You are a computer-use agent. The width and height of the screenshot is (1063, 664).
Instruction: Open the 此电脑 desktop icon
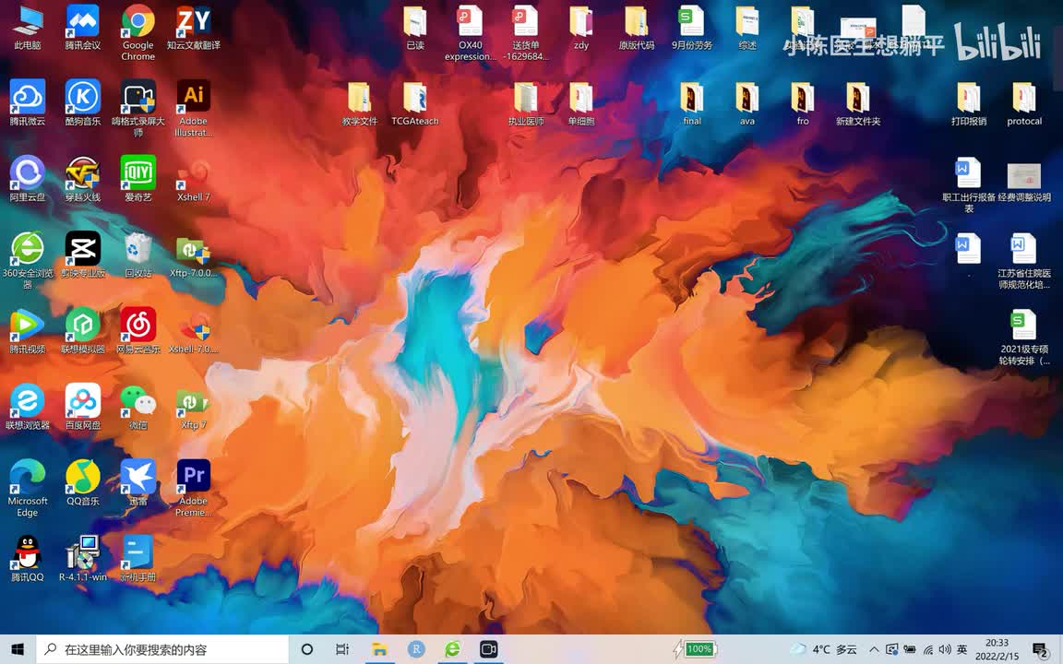[27, 27]
